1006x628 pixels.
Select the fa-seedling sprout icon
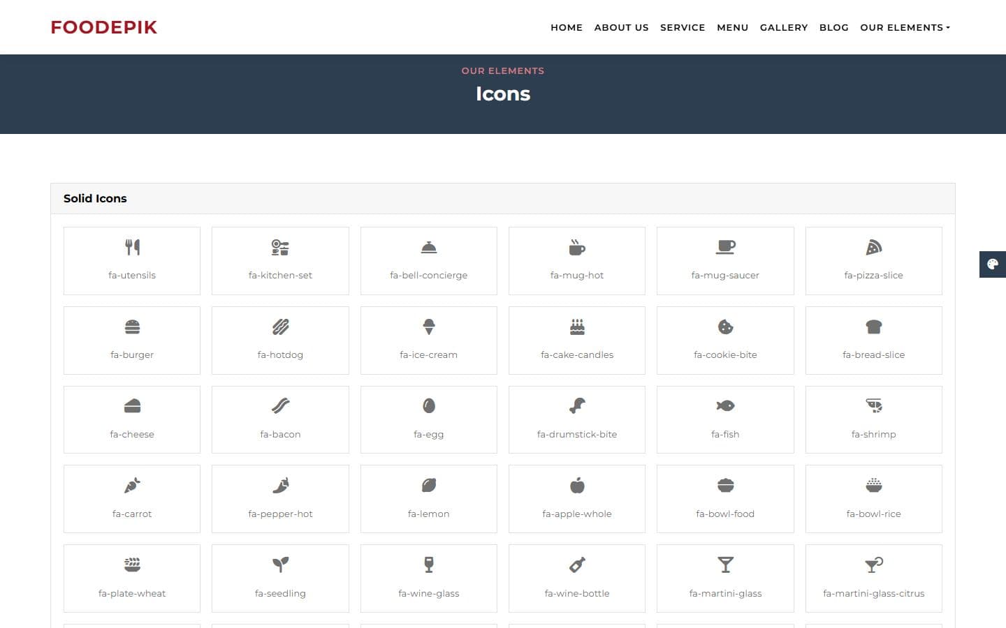point(280,565)
